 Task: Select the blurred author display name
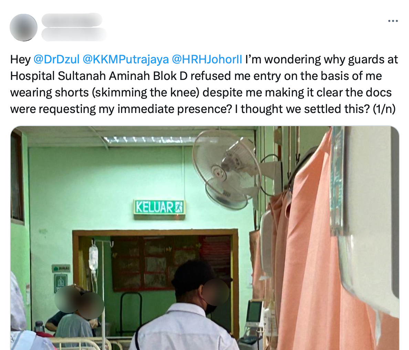click(x=72, y=20)
